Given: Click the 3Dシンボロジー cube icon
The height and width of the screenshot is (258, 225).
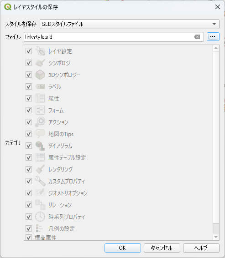Looking at the screenshot, I should coord(40,75).
